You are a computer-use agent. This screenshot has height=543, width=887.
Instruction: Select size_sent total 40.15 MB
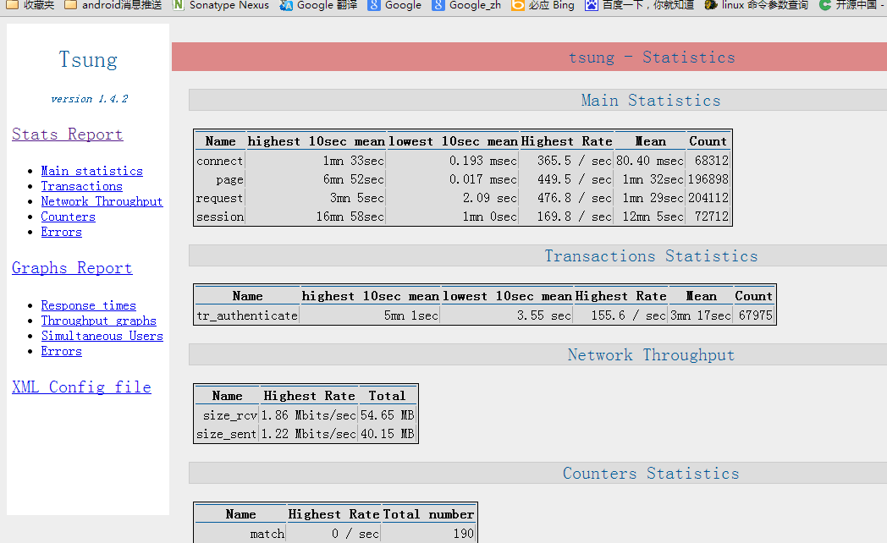pos(387,435)
